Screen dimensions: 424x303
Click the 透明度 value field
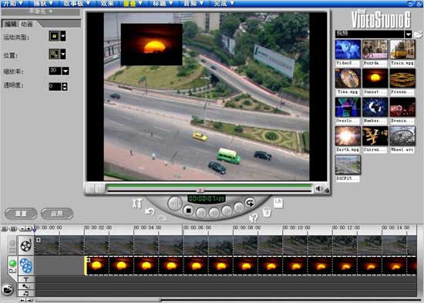tap(55, 86)
